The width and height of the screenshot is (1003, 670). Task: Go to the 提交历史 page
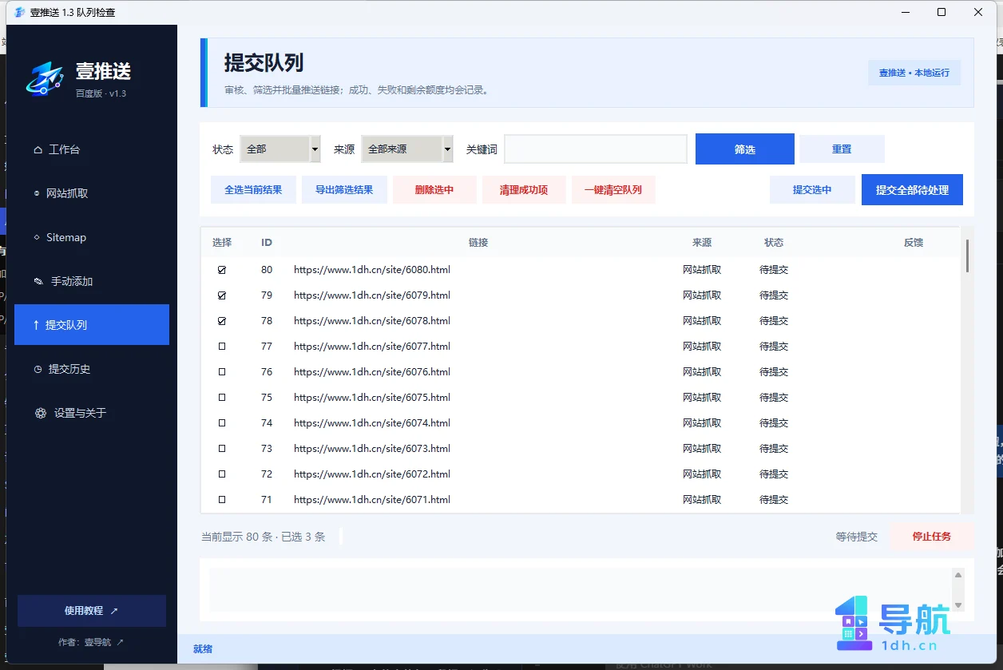click(x=92, y=369)
